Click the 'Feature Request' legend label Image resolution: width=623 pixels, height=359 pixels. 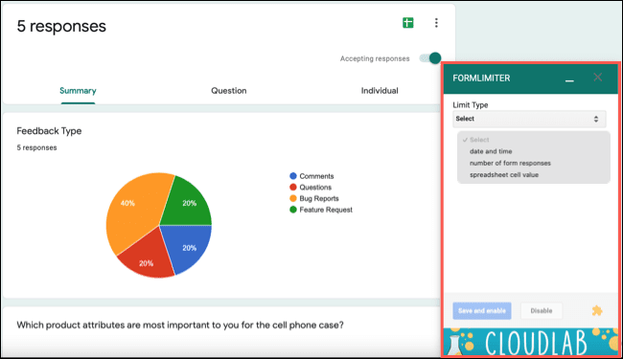point(326,210)
